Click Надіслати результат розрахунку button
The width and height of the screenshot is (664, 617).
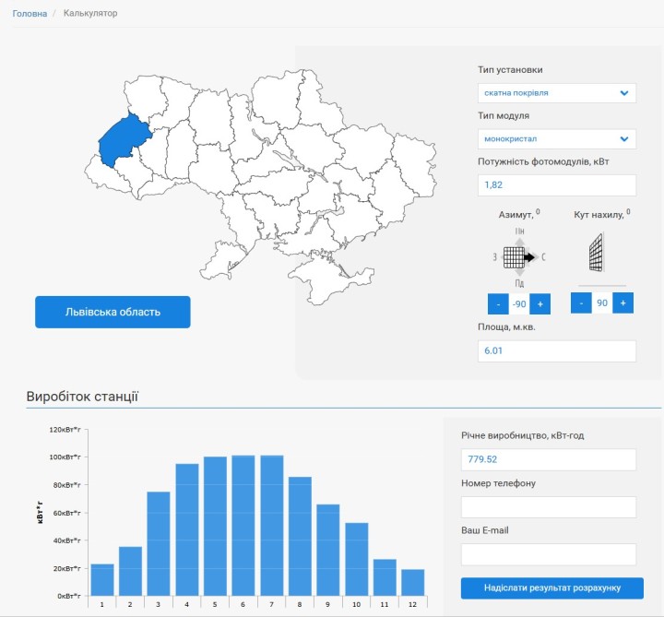click(x=552, y=588)
